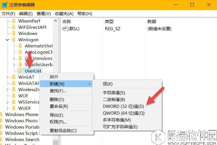Click the Winlogon folder icon

(14, 40)
